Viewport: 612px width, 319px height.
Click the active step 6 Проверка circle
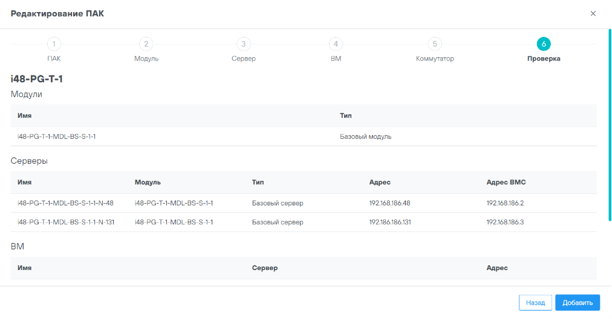pos(543,44)
